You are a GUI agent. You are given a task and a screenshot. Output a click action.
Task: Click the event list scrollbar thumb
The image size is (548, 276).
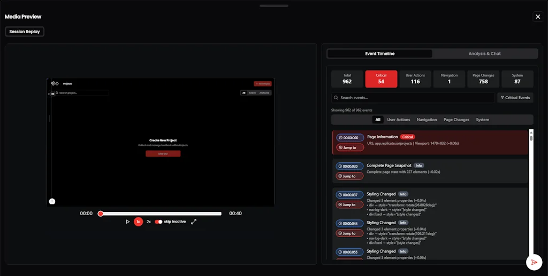pos(531,138)
